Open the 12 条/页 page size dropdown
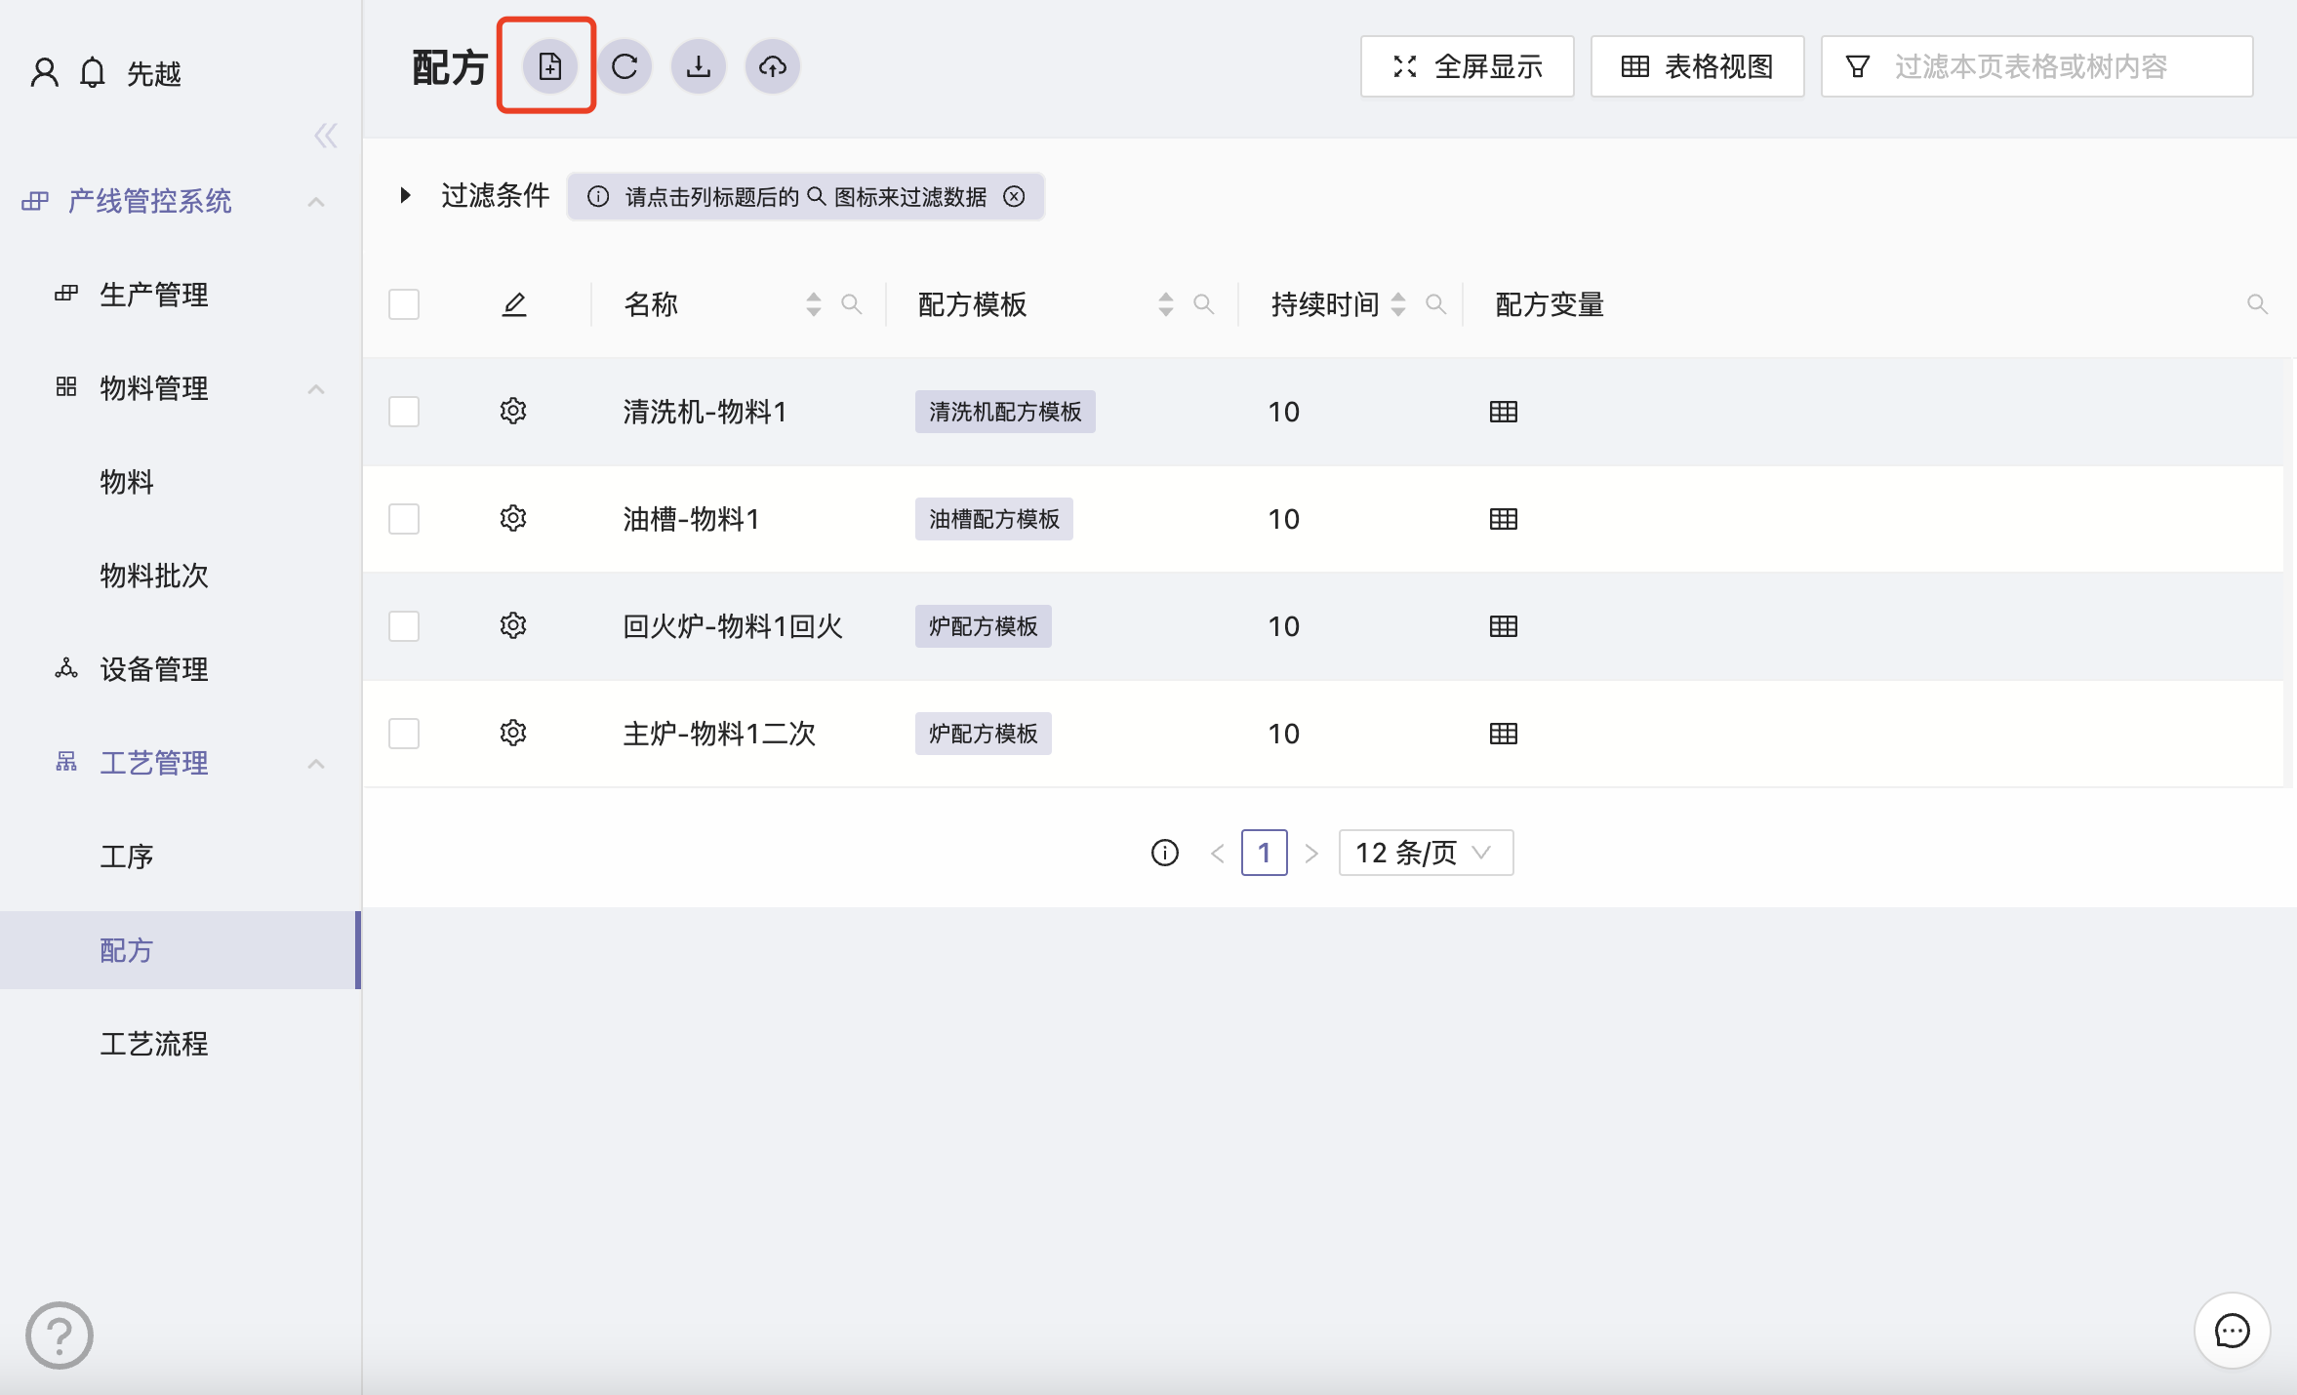2297x1395 pixels. (1425, 853)
